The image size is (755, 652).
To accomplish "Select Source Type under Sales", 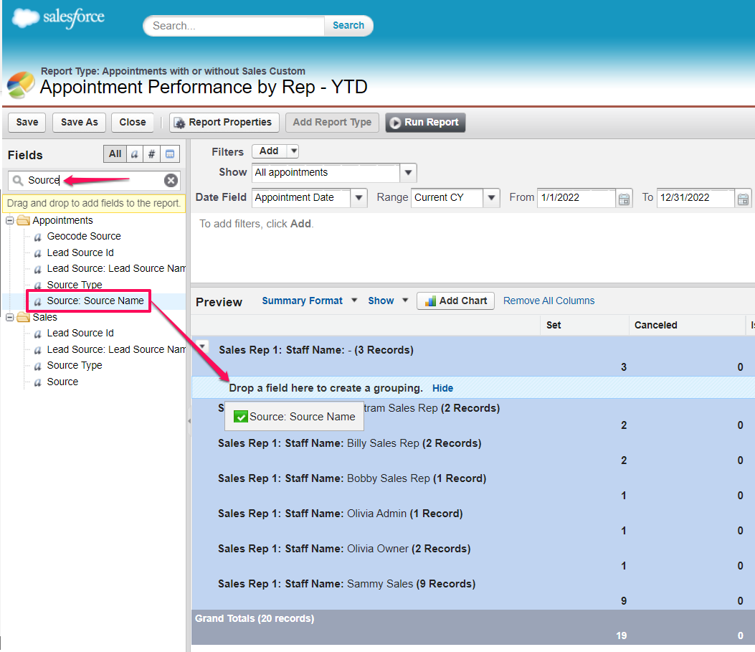I will (x=75, y=366).
